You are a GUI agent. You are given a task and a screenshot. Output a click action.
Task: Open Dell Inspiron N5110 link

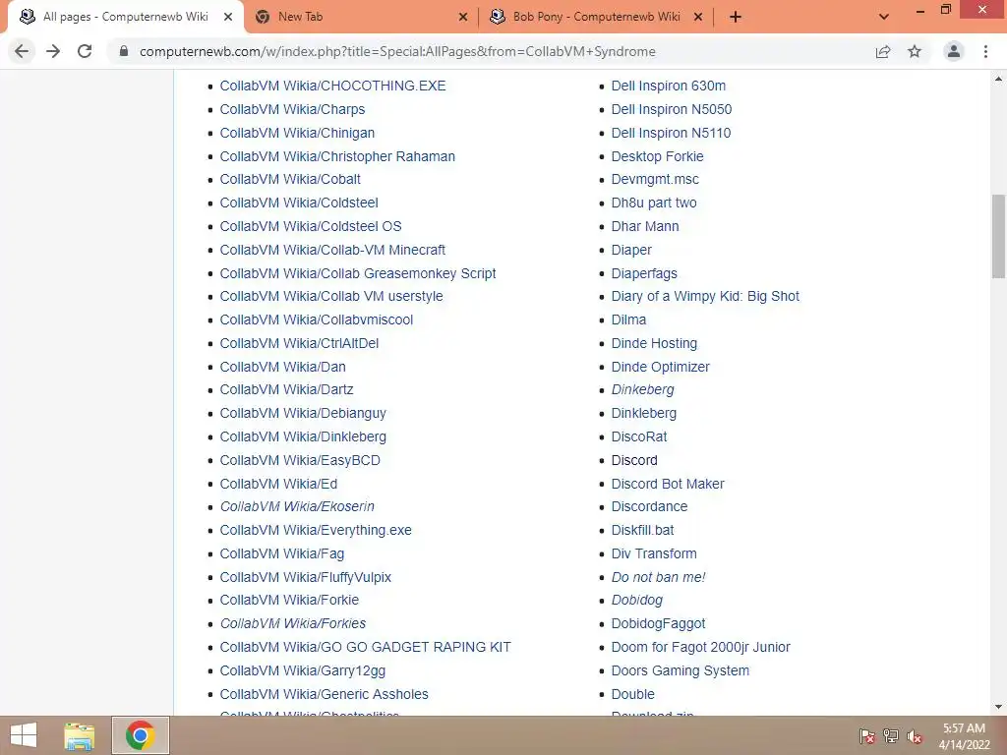click(x=671, y=133)
